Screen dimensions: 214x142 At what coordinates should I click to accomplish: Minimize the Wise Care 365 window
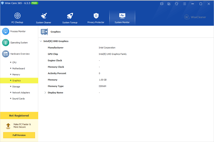coord(193,4)
